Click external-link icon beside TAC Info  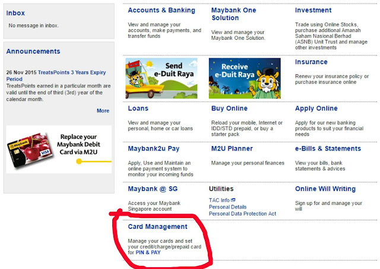(x=233, y=200)
